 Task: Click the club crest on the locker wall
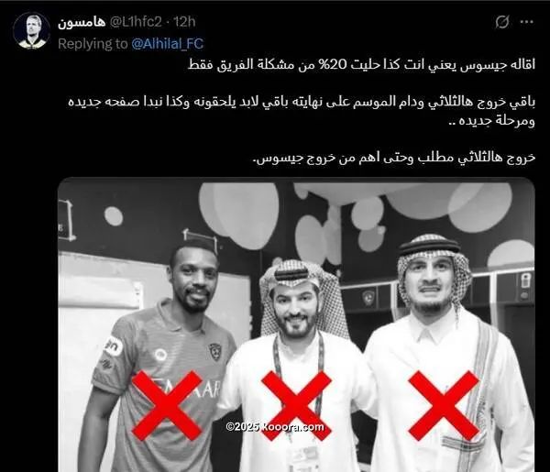[368, 298]
